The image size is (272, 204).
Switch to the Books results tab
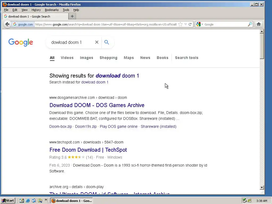point(163,58)
